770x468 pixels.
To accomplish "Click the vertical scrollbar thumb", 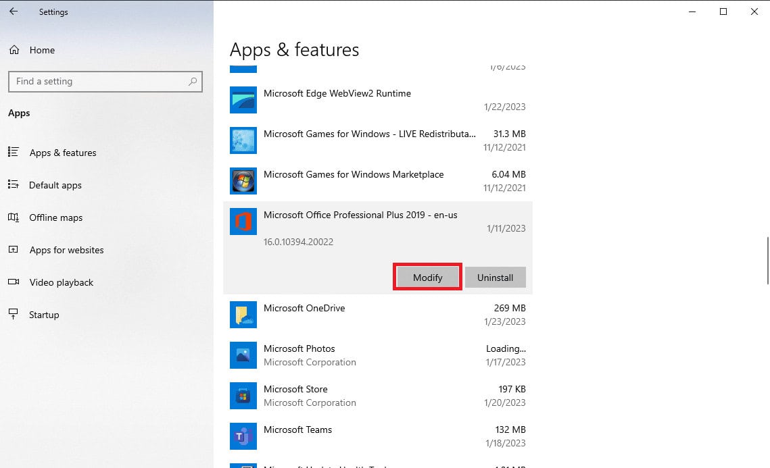I will click(767, 260).
